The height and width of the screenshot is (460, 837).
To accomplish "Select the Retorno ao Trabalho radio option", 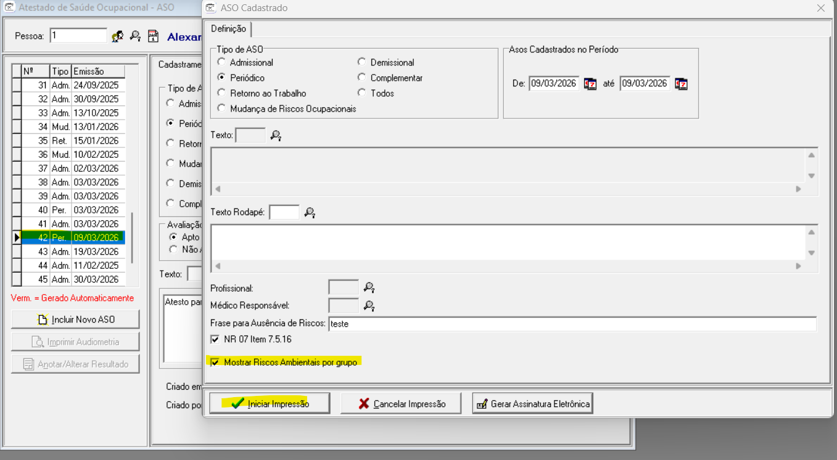I will 221,93.
